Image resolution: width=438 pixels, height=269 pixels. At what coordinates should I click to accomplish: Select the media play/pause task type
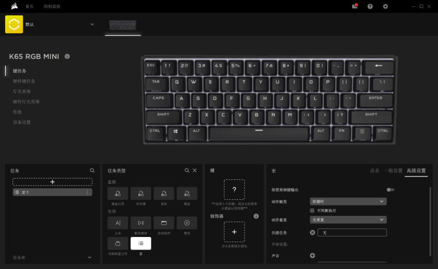click(x=141, y=223)
